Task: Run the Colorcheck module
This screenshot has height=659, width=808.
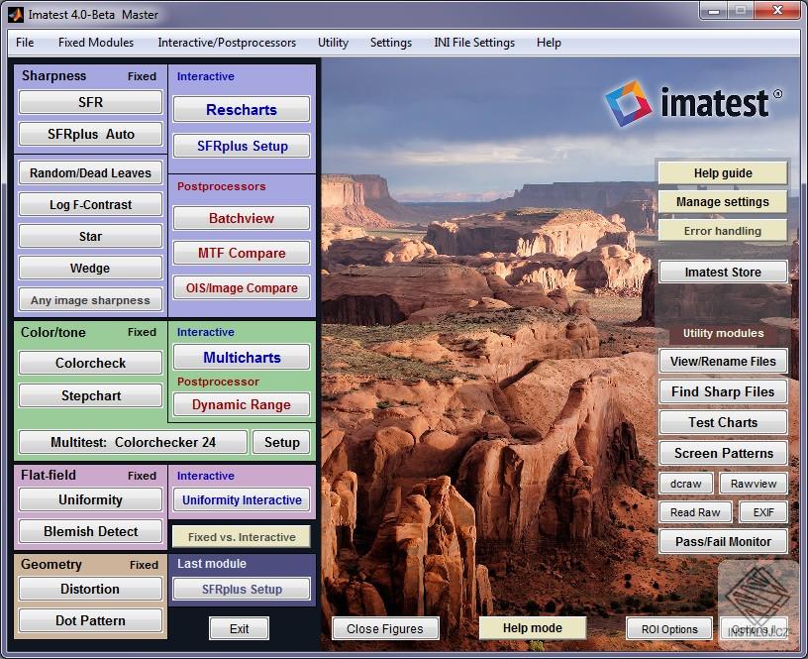Action: click(x=89, y=363)
